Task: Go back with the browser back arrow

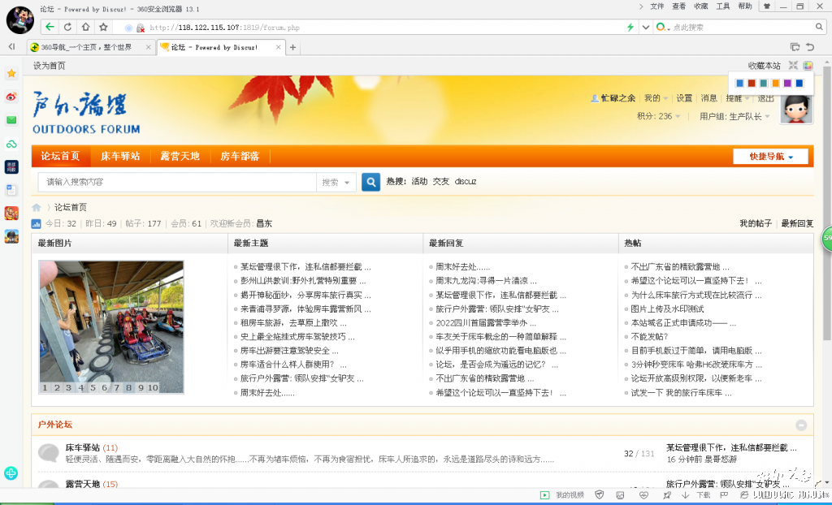Action: coord(50,27)
